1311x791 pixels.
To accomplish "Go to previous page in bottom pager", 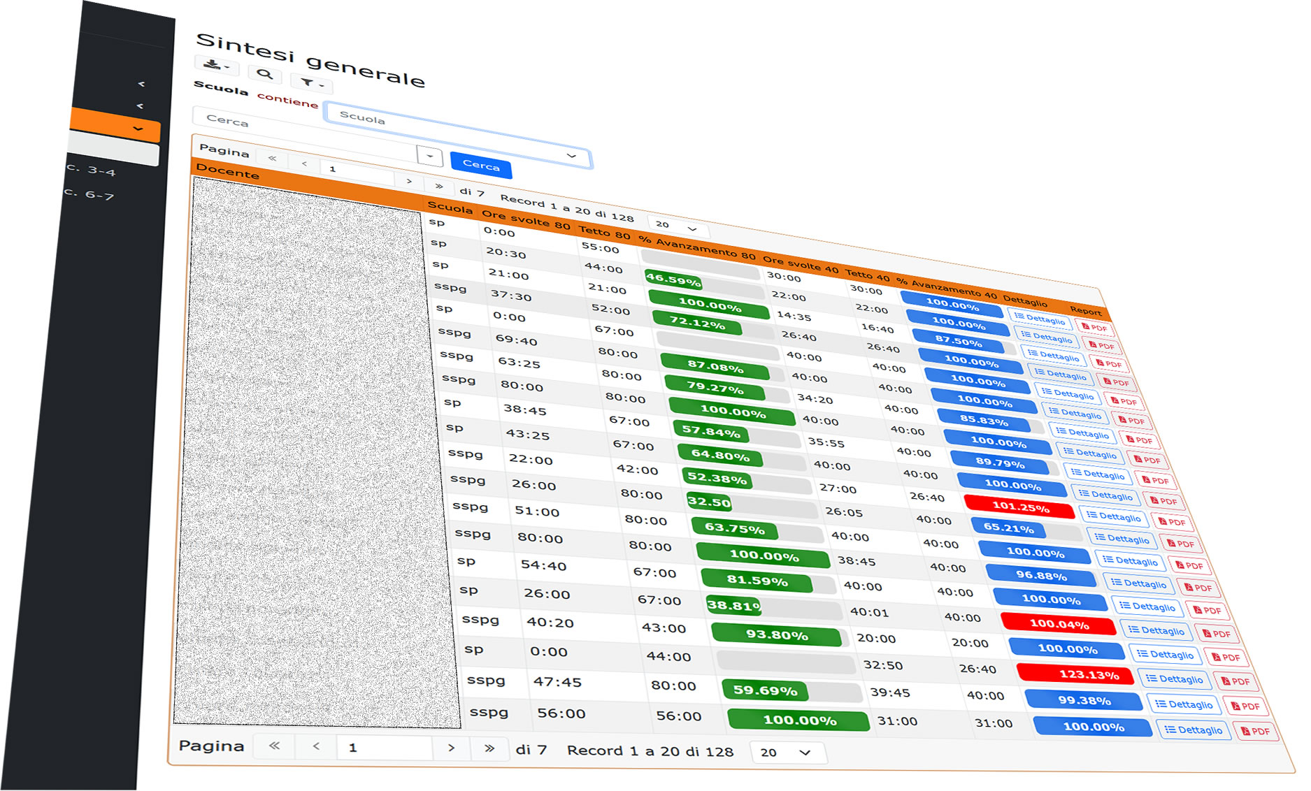I will 316,747.
